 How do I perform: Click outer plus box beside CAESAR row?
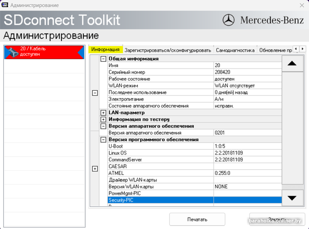click(95, 169)
